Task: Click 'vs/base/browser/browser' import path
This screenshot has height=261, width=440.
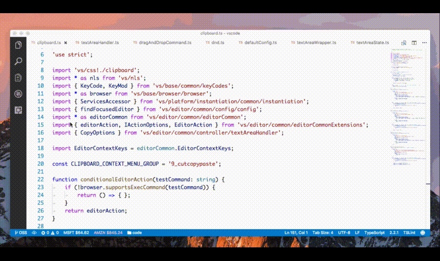Action: (x=170, y=94)
